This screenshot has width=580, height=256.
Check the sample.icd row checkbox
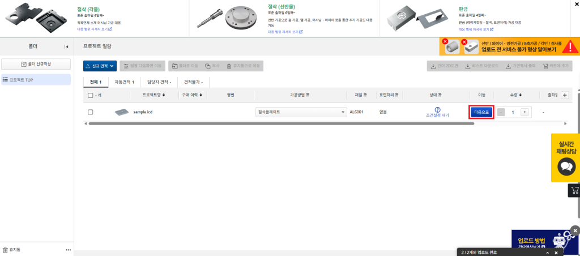(x=91, y=112)
